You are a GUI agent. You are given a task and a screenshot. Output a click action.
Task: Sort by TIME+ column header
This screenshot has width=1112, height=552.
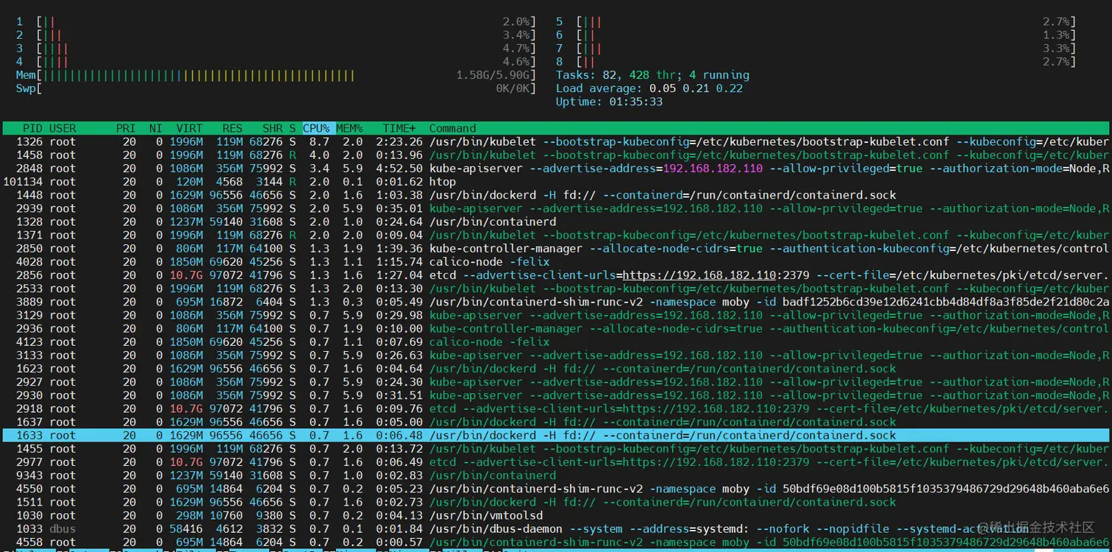(x=399, y=128)
